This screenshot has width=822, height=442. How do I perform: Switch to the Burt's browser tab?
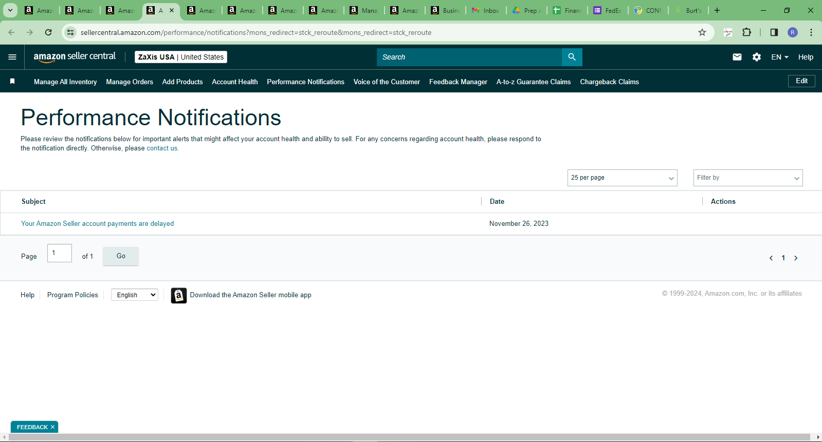point(689,10)
